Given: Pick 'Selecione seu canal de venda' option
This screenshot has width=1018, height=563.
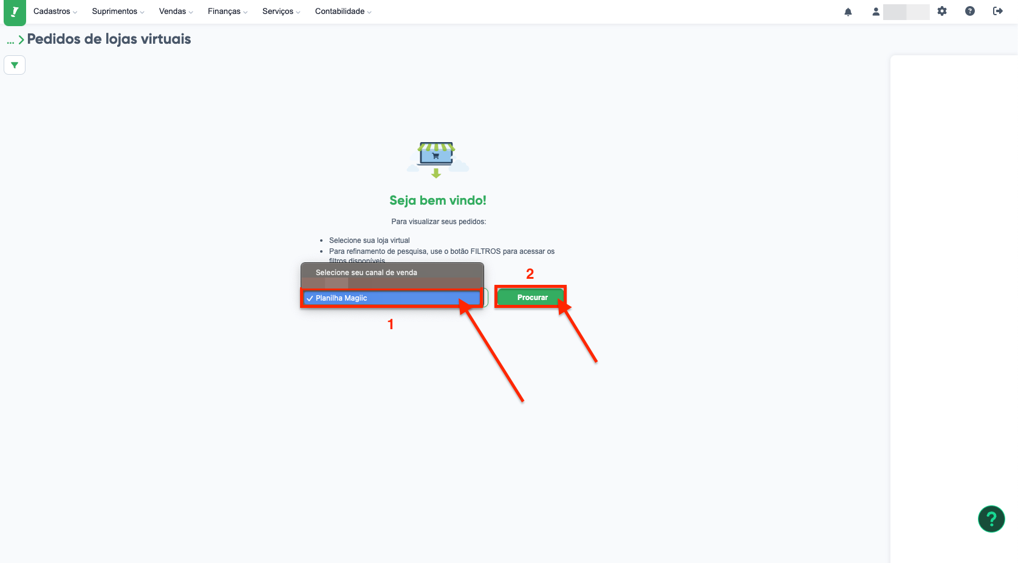Looking at the screenshot, I should coord(392,273).
